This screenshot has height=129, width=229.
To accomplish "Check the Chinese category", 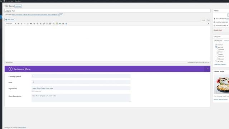I will (218, 49).
